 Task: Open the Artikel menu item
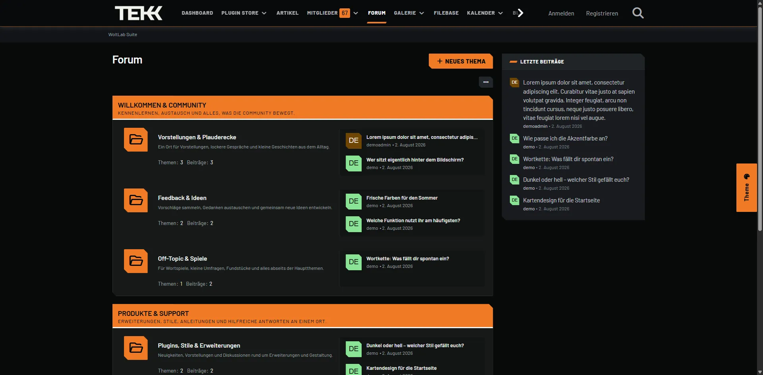[287, 13]
